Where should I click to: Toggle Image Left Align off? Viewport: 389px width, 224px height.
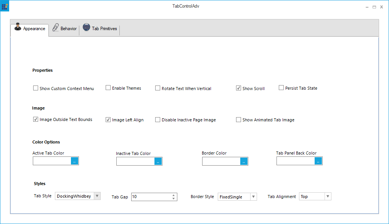point(108,119)
